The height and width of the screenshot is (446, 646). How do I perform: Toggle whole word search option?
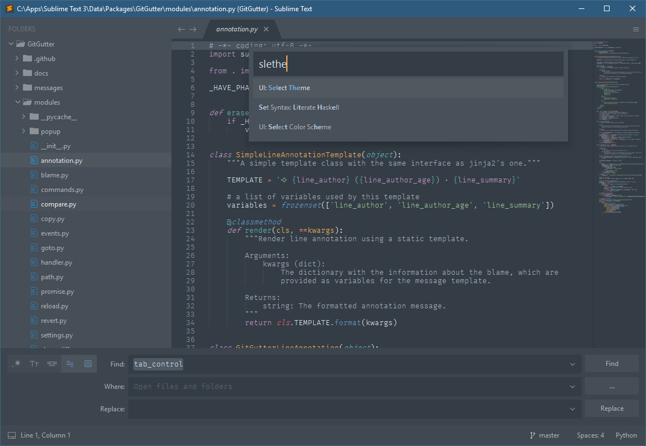[x=52, y=364]
